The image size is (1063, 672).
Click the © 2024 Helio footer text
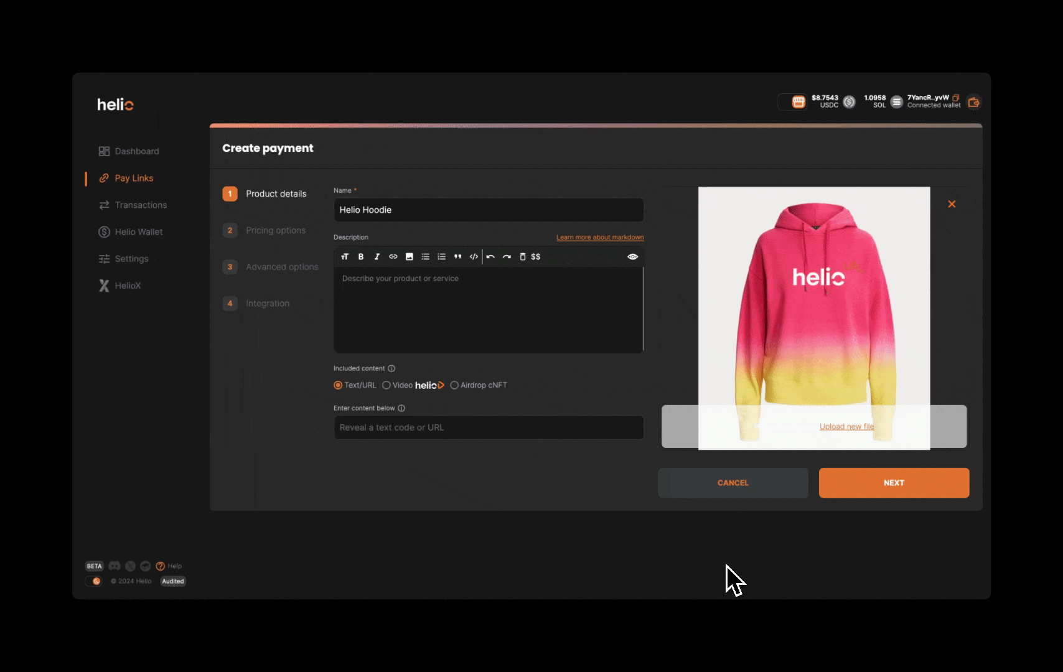pos(131,581)
